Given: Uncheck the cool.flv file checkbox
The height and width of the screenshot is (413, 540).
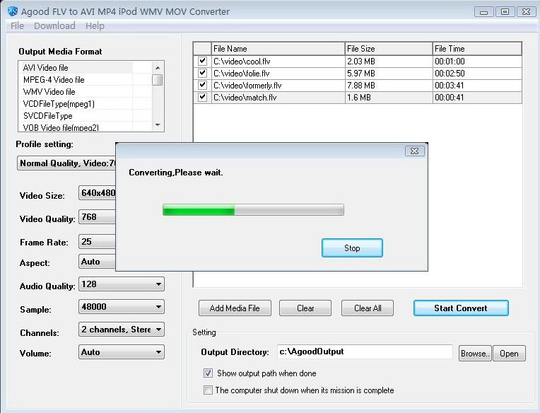Looking at the screenshot, I should 202,61.
